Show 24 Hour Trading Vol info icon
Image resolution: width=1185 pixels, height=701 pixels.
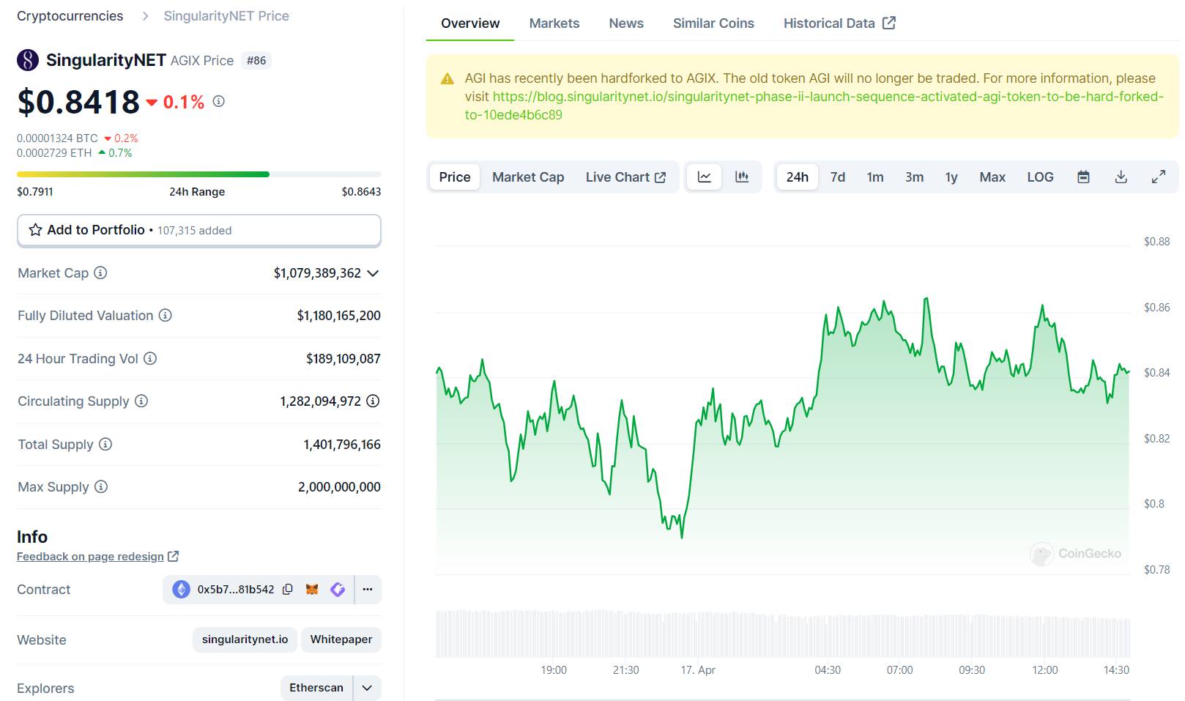click(x=150, y=358)
